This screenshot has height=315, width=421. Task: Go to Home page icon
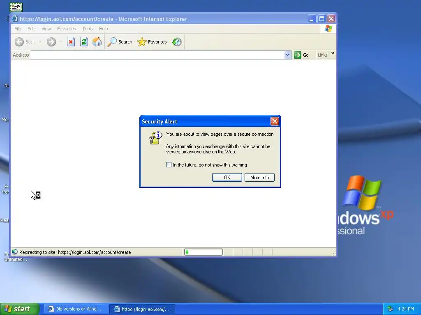coord(97,42)
